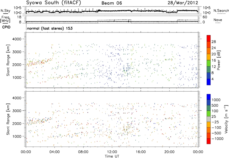Click the red segment of Power colorbar
This screenshot has height=158, width=229.
click(209, 38)
